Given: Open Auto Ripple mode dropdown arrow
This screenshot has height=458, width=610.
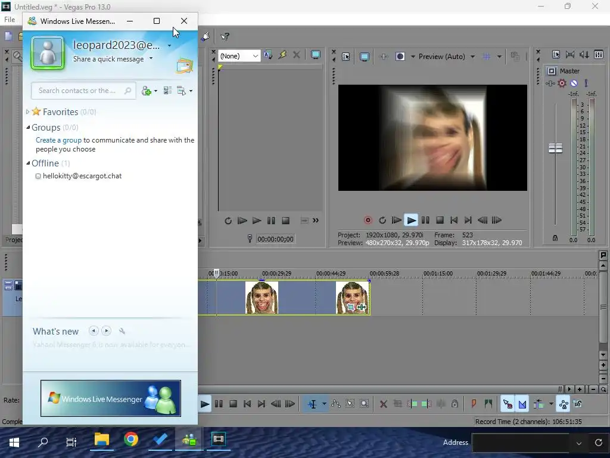Looking at the screenshot, I should [x=551, y=404].
